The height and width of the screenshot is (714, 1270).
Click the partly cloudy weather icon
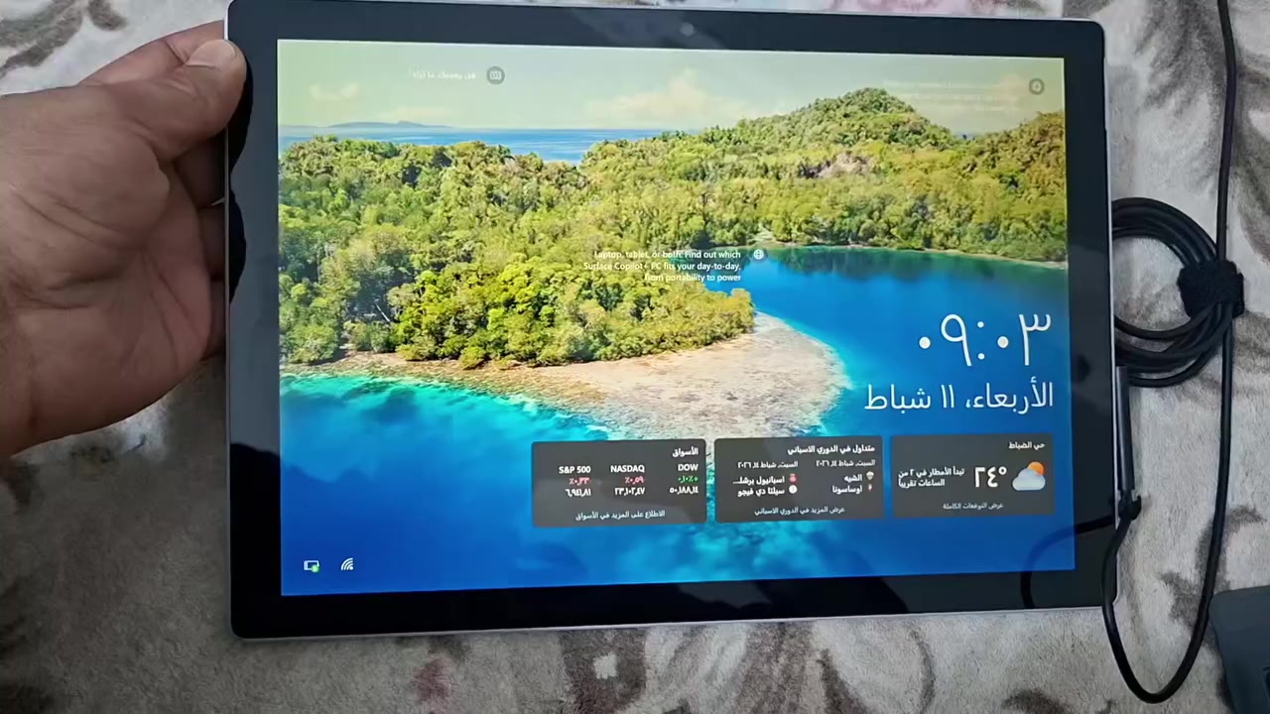click(x=1029, y=477)
